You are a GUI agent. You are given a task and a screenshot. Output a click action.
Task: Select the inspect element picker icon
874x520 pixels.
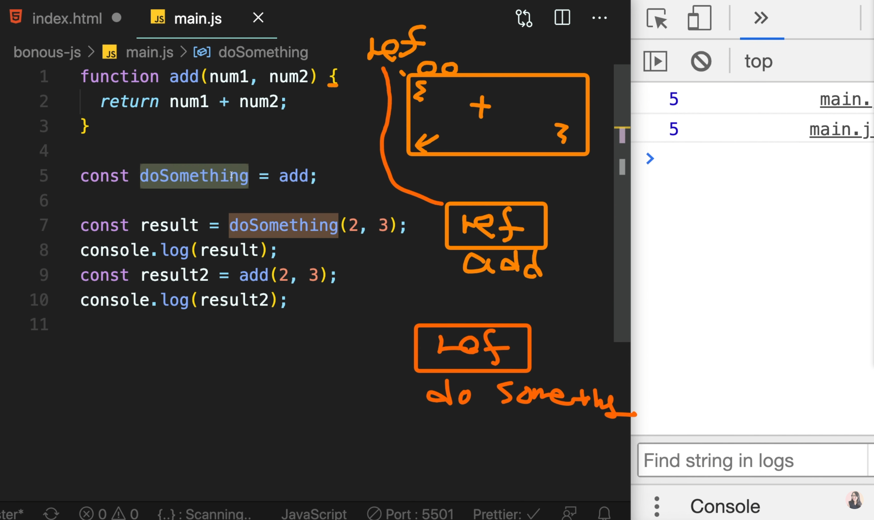pos(657,18)
